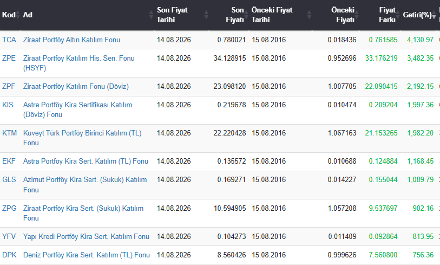440x265 pixels.
Task: Open fund code DPK link
Action: pos(9,255)
